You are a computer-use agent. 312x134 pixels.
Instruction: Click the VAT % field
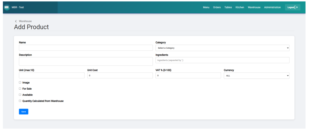pos(188,75)
